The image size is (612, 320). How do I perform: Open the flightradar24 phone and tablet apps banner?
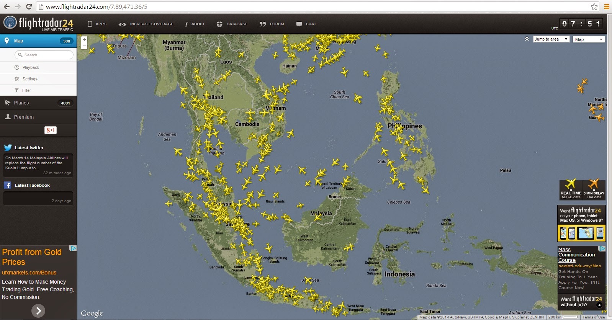click(x=581, y=224)
